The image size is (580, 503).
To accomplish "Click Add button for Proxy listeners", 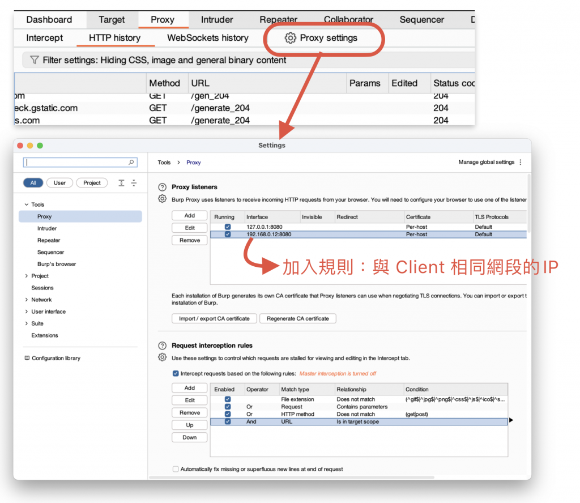I will click(x=190, y=216).
